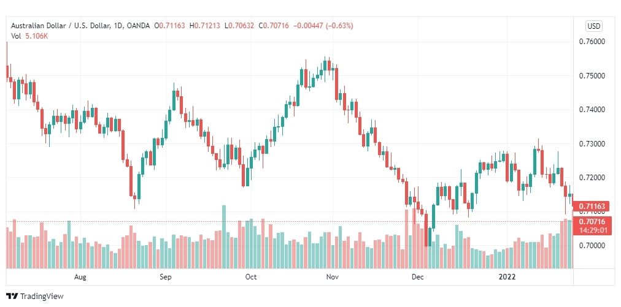Screen dimensions: 621x307
Task: Click the 1D interval label in the legend
Action: [117, 26]
